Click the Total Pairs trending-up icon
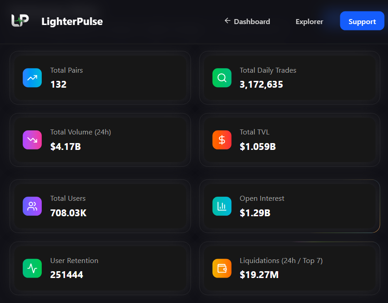The width and height of the screenshot is (388, 303). [32, 78]
